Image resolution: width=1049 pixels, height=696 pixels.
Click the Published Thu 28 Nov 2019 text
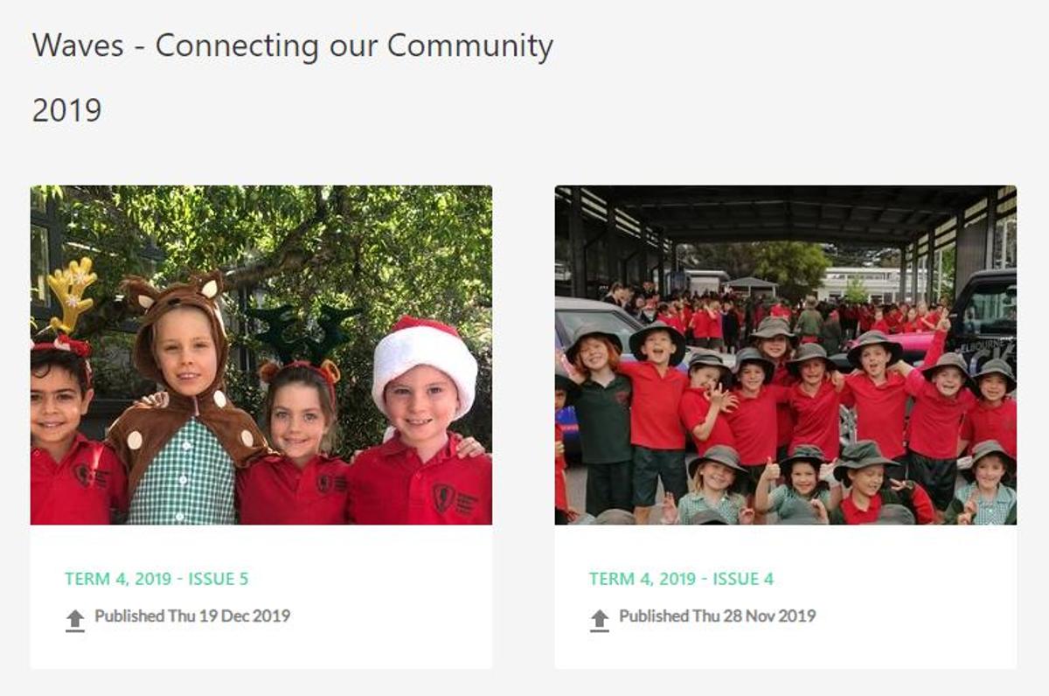point(718,616)
